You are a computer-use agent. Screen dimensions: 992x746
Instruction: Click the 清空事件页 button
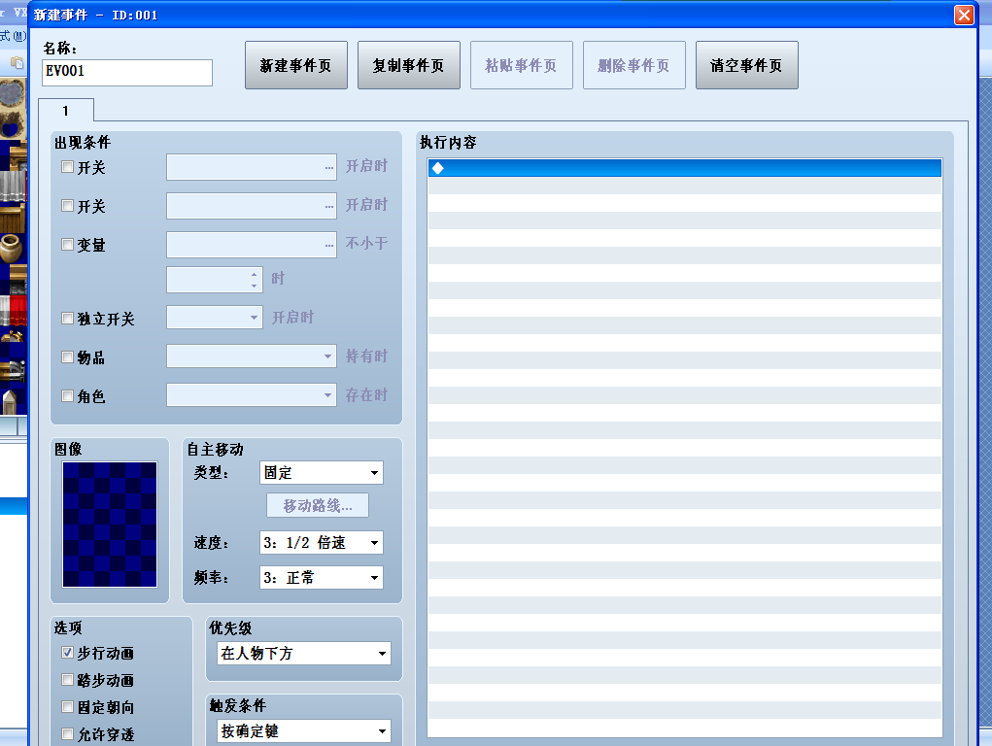tap(746, 65)
